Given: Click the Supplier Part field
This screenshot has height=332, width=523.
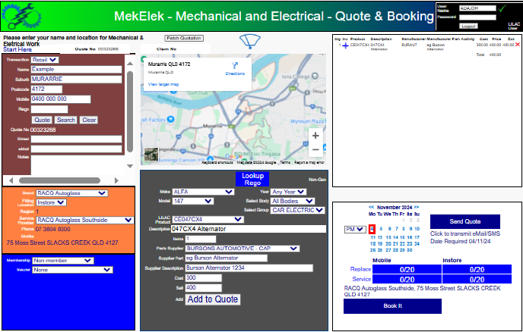Looking at the screenshot, I should pos(226,258).
